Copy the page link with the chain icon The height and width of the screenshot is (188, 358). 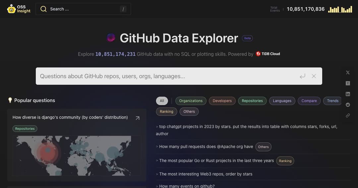[348, 116]
